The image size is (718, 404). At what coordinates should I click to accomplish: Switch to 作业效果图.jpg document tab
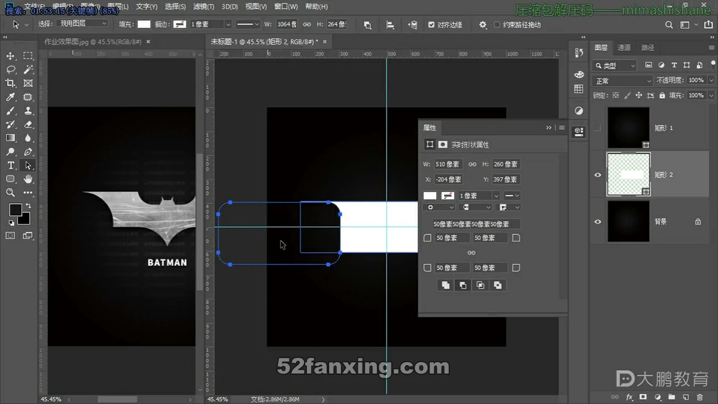(93, 42)
